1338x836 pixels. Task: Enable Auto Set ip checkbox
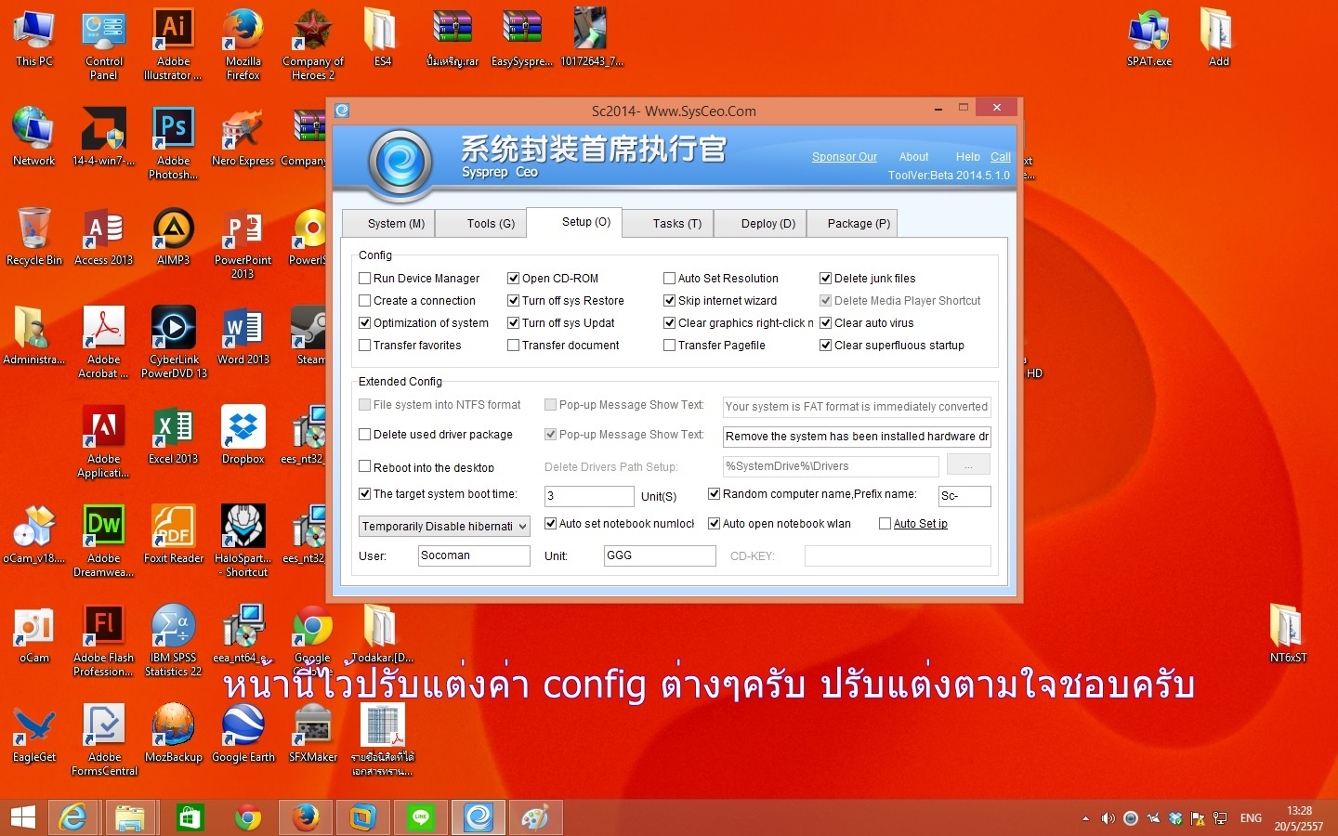point(885,523)
